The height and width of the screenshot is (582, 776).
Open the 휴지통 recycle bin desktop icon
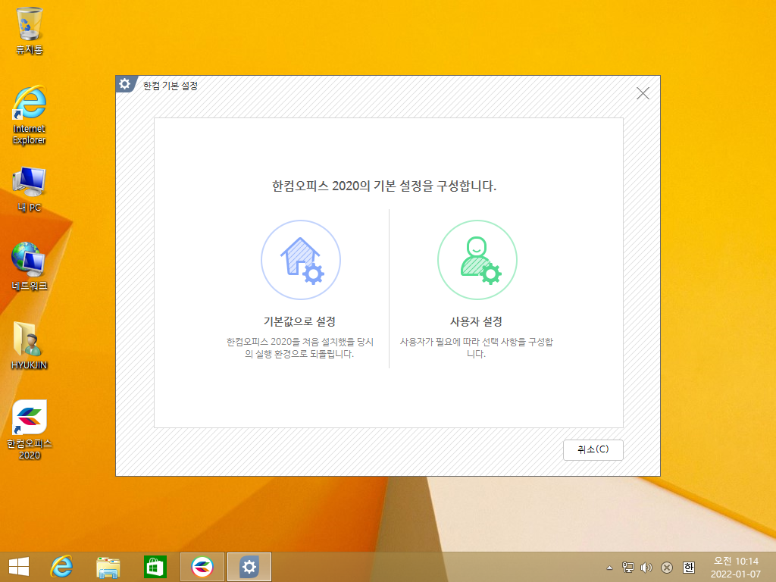click(30, 30)
